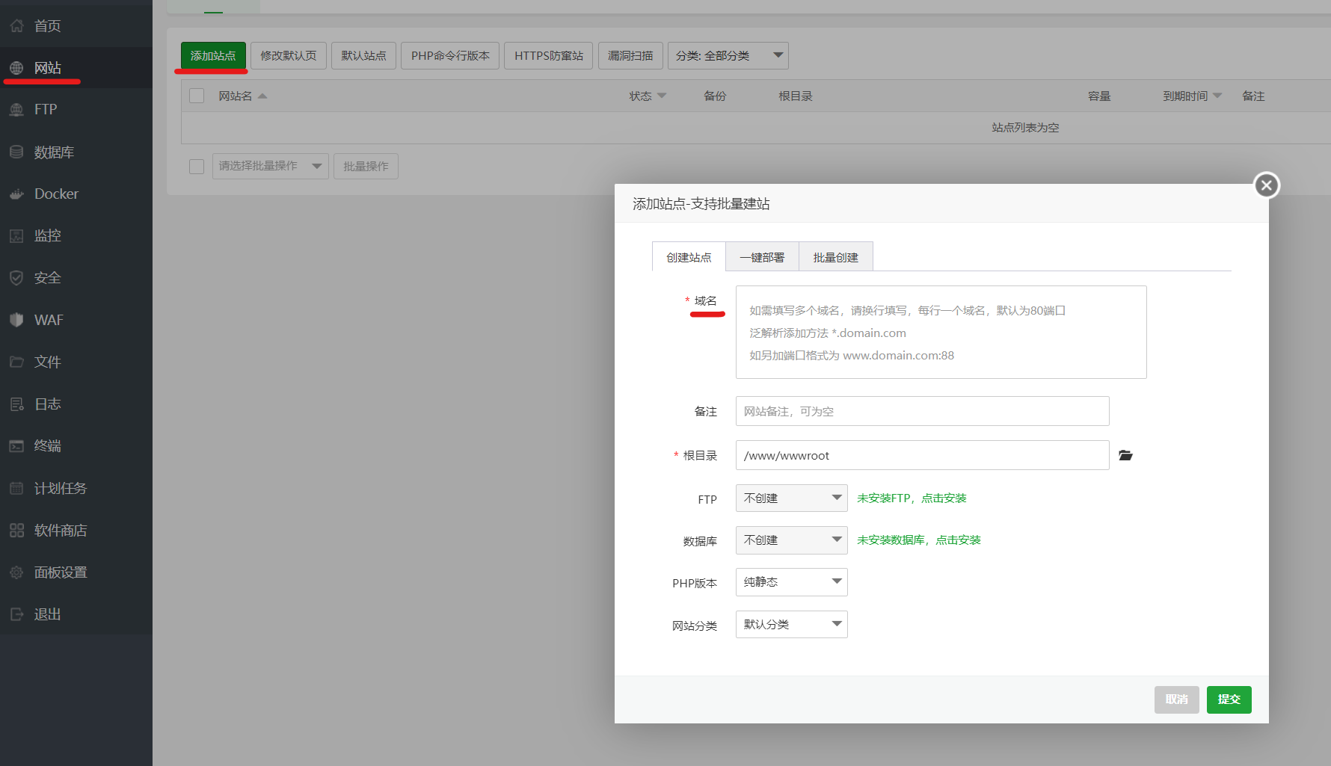Click 取消 to cancel the dialog
This screenshot has height=766, width=1331.
[1176, 699]
